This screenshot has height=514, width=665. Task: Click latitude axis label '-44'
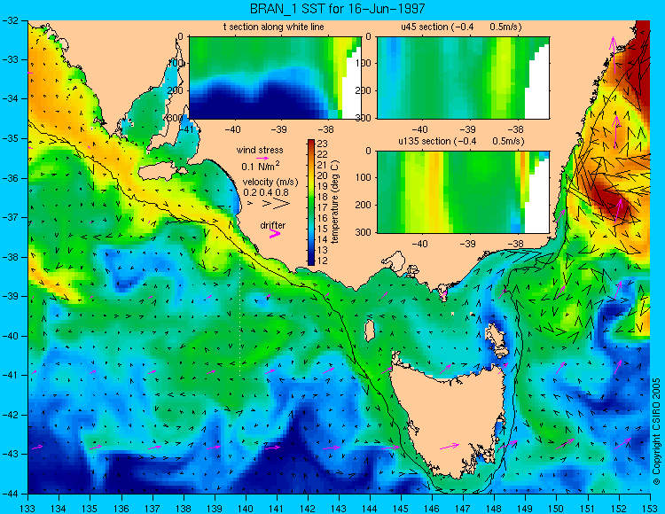coord(12,494)
